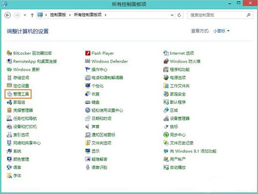This screenshot has height=194, width=258.
Task: Go back with the back arrow
Action: (8, 15)
